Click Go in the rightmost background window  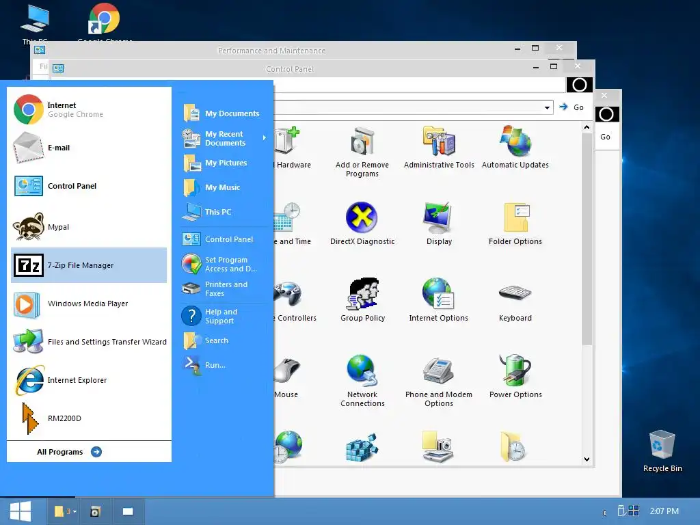(x=606, y=137)
